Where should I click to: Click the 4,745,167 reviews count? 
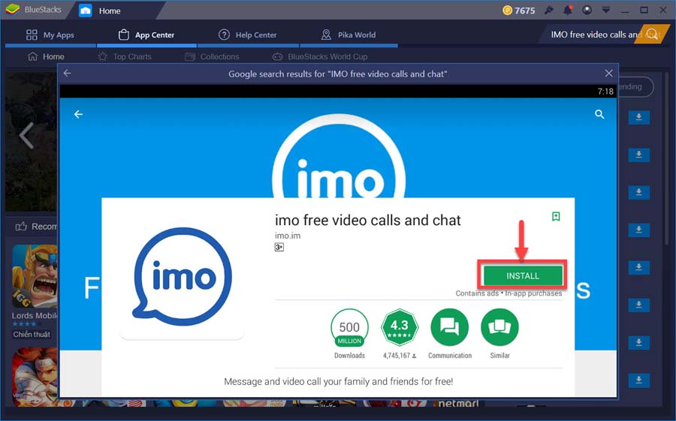tap(400, 356)
